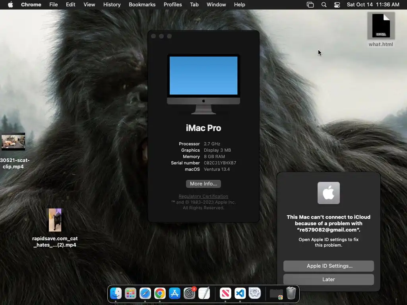Minimize the About This Mac window

click(x=161, y=36)
